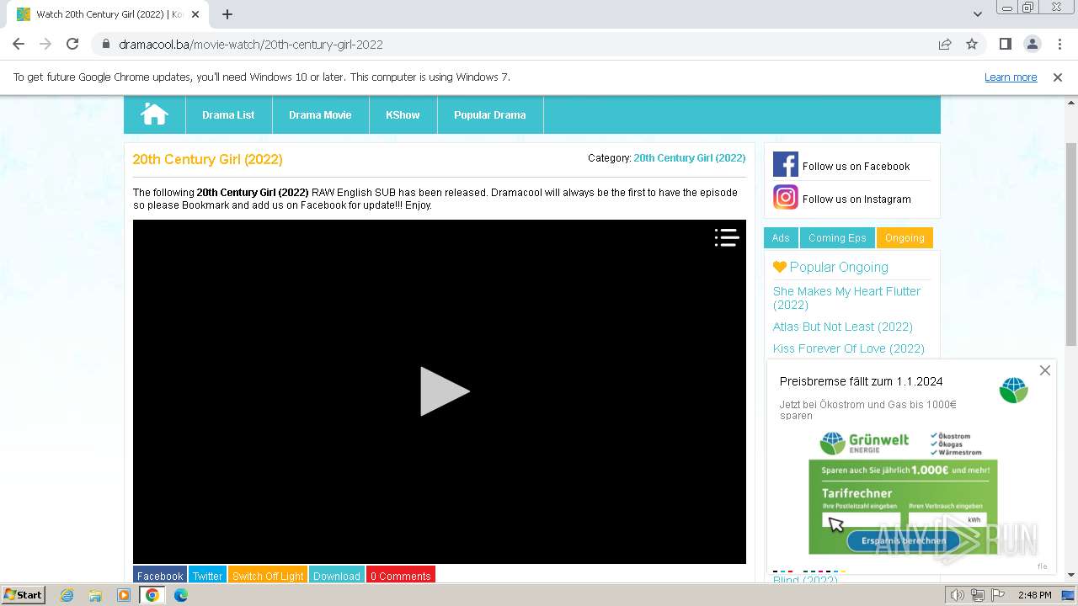This screenshot has width=1078, height=606.
Task: Go back to the previous page
Action: [19, 44]
